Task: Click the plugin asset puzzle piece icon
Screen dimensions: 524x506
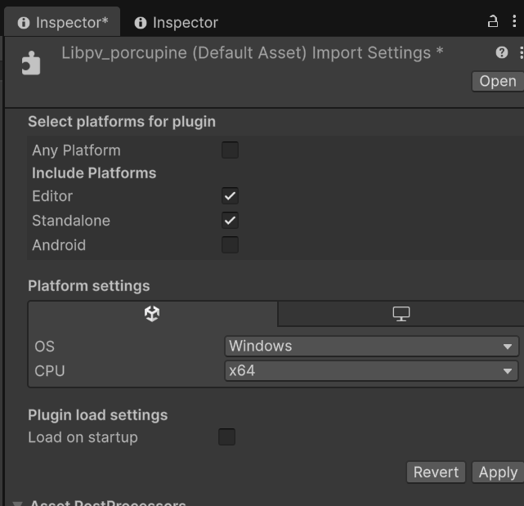Action: pyautogui.click(x=31, y=63)
